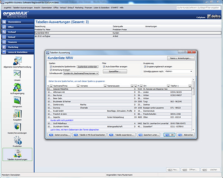Open filter arrow for Telefon 1 column
The height and width of the screenshot is (178, 223).
[x=190, y=86]
